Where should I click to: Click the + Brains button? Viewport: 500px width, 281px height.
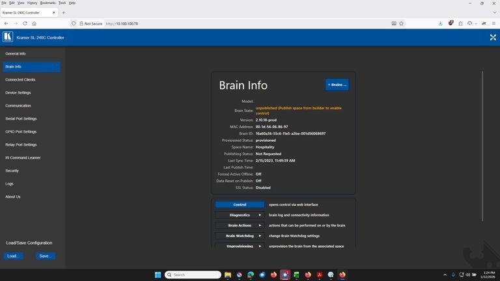pos(337,85)
